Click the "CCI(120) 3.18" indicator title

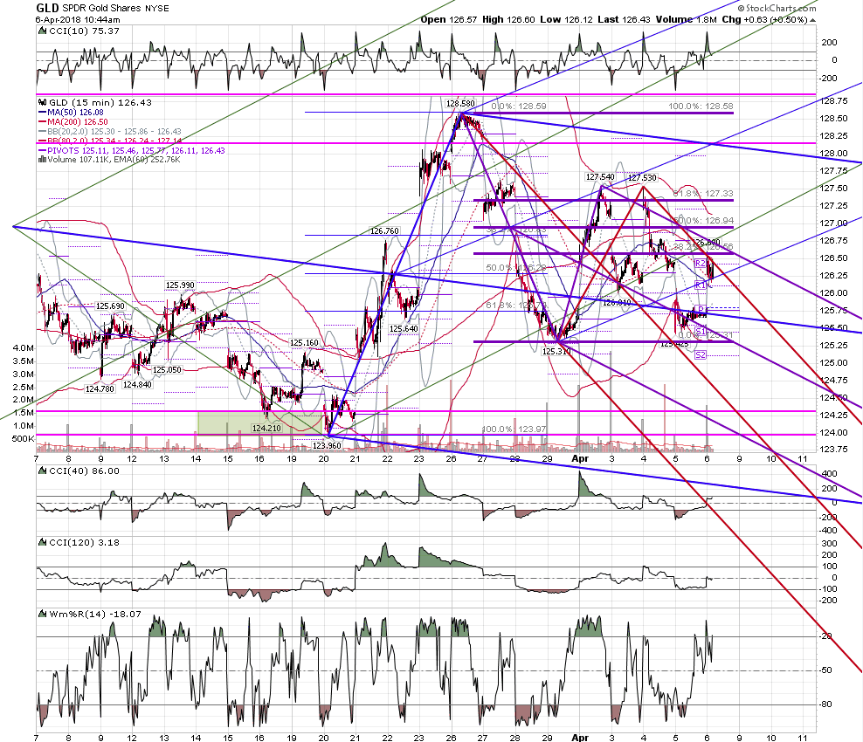(84, 542)
